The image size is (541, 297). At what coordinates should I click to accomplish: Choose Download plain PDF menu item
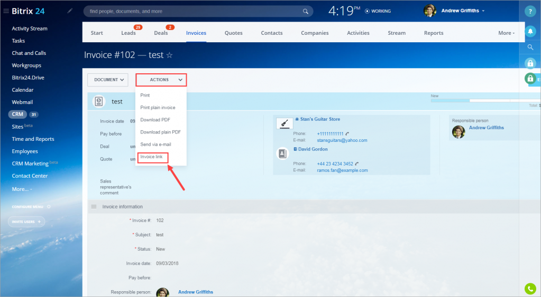tap(160, 132)
